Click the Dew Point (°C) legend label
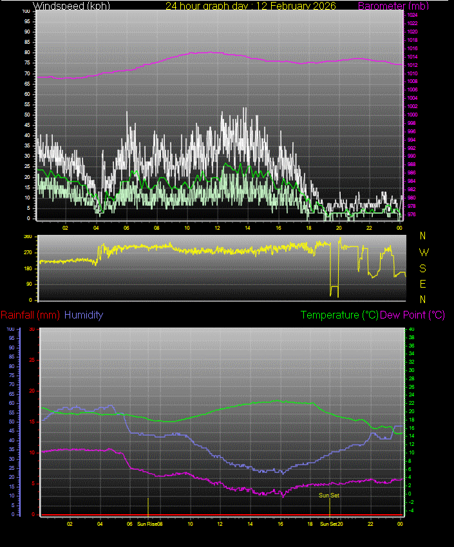This screenshot has height=547, width=454. (413, 315)
